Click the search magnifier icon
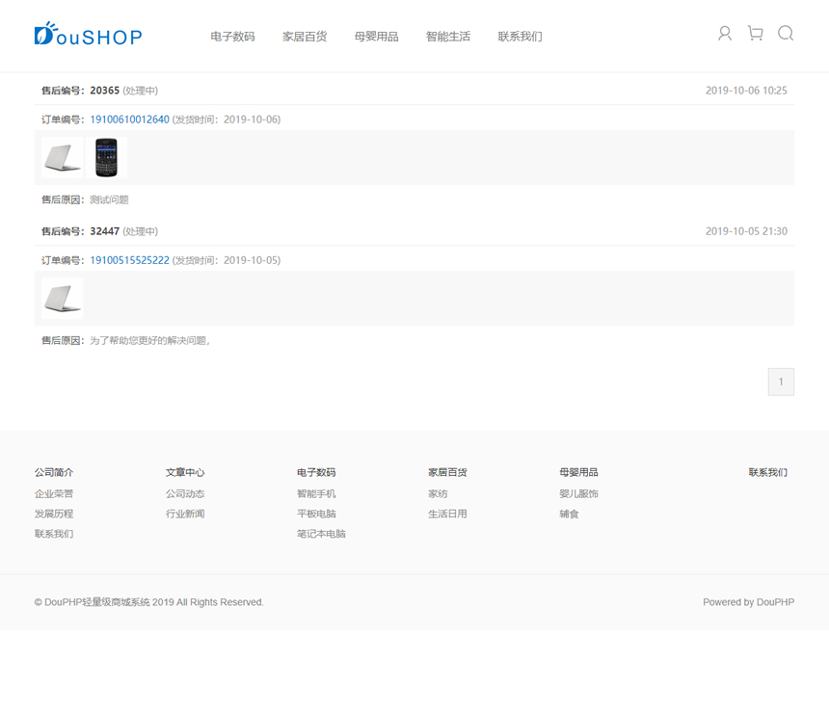 pyautogui.click(x=786, y=34)
